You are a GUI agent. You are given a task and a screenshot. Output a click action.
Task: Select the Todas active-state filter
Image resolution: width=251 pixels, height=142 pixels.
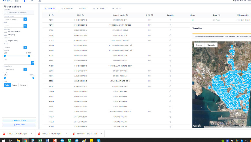tap(7, 85)
